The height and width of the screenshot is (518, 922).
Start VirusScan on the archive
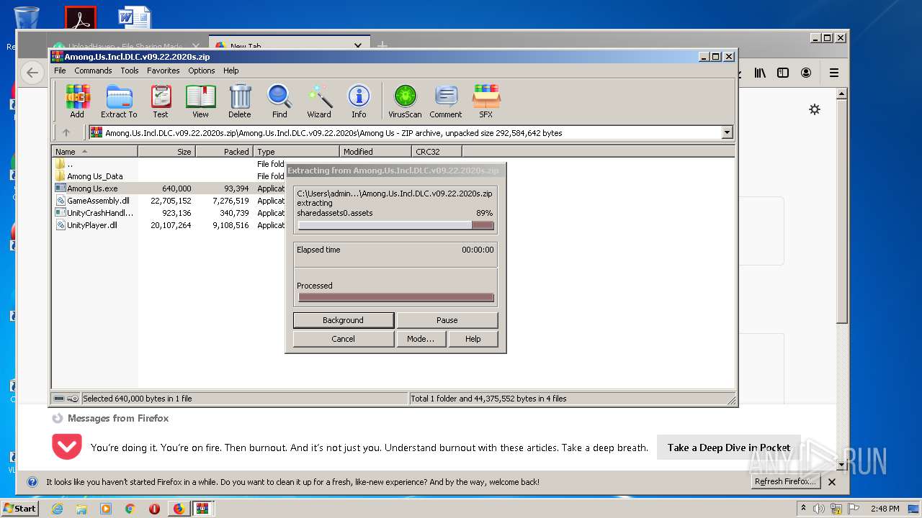point(405,101)
